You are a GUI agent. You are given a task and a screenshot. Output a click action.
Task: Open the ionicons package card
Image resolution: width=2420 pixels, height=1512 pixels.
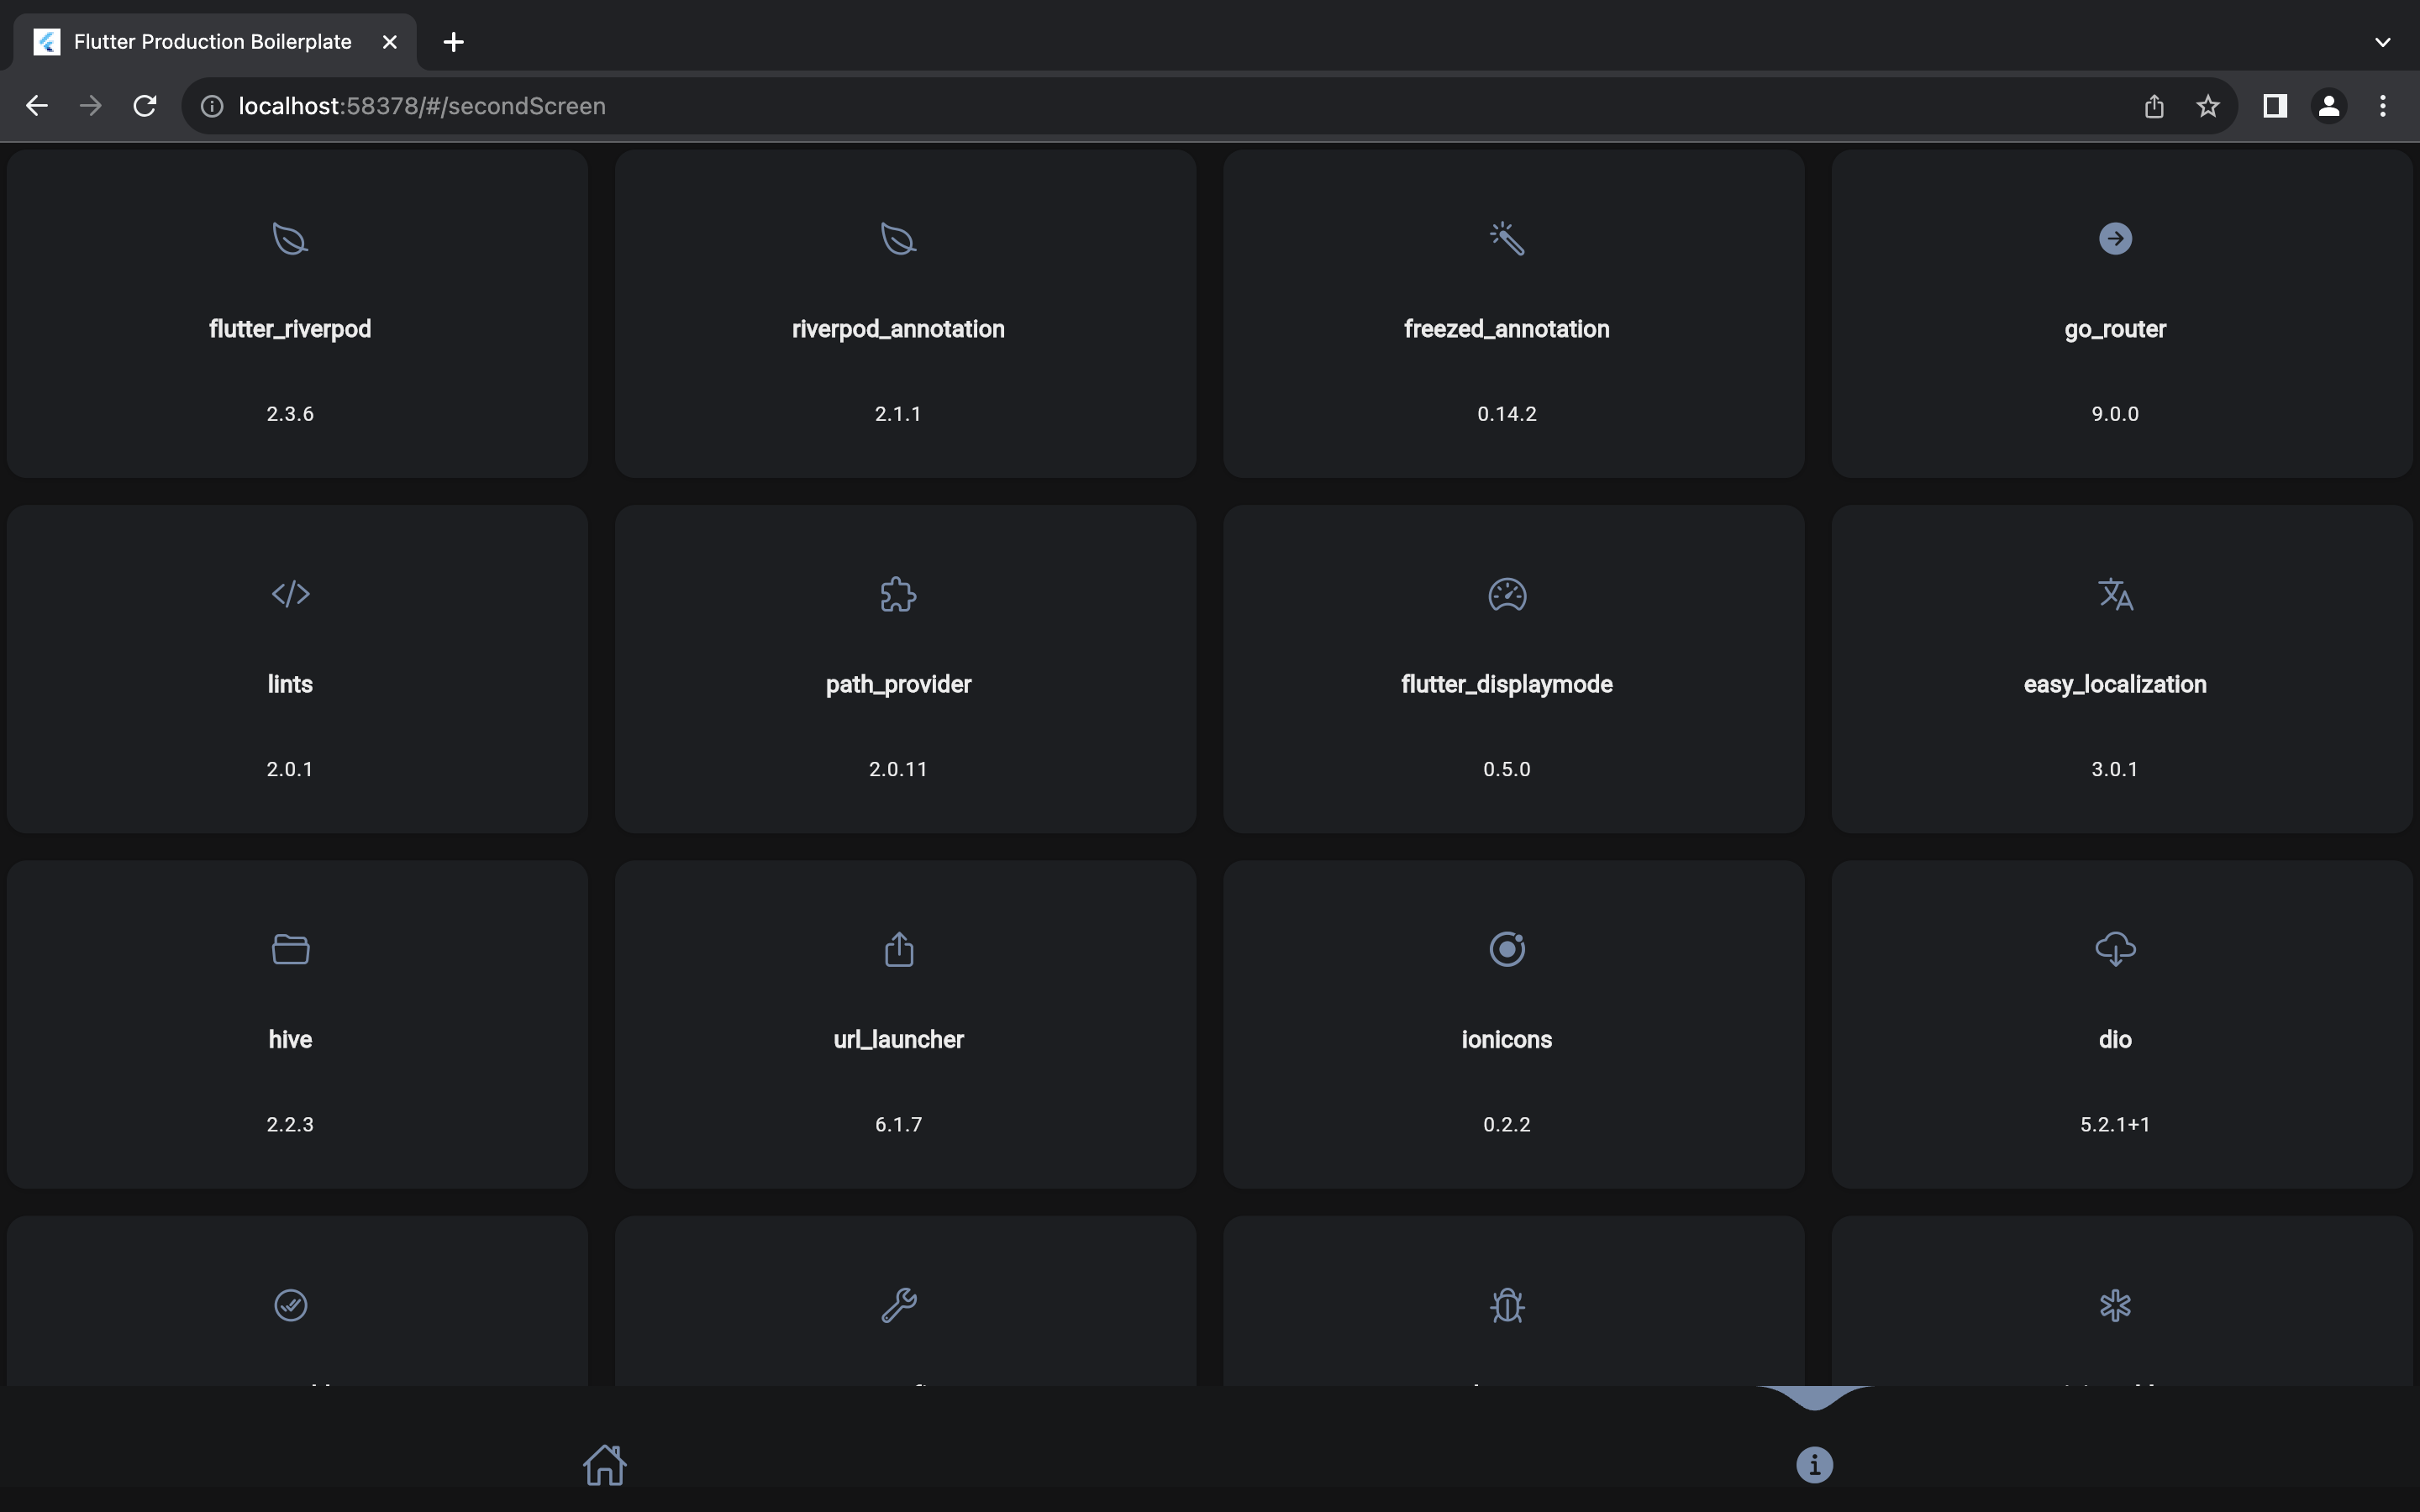pos(1513,1024)
